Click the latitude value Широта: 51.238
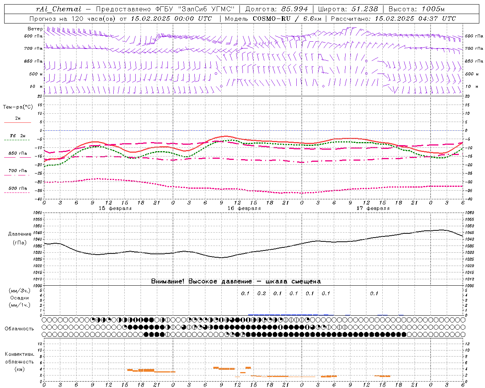 [348, 9]
